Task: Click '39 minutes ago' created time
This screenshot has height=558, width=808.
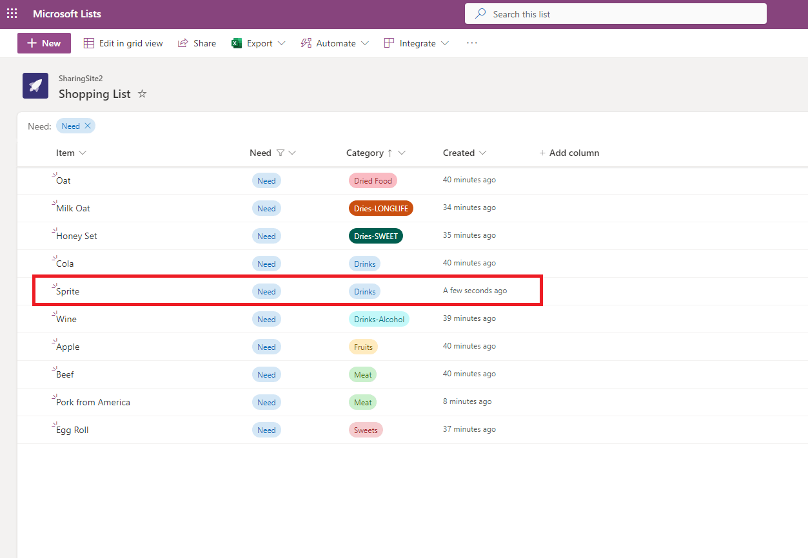Action: [x=469, y=318]
